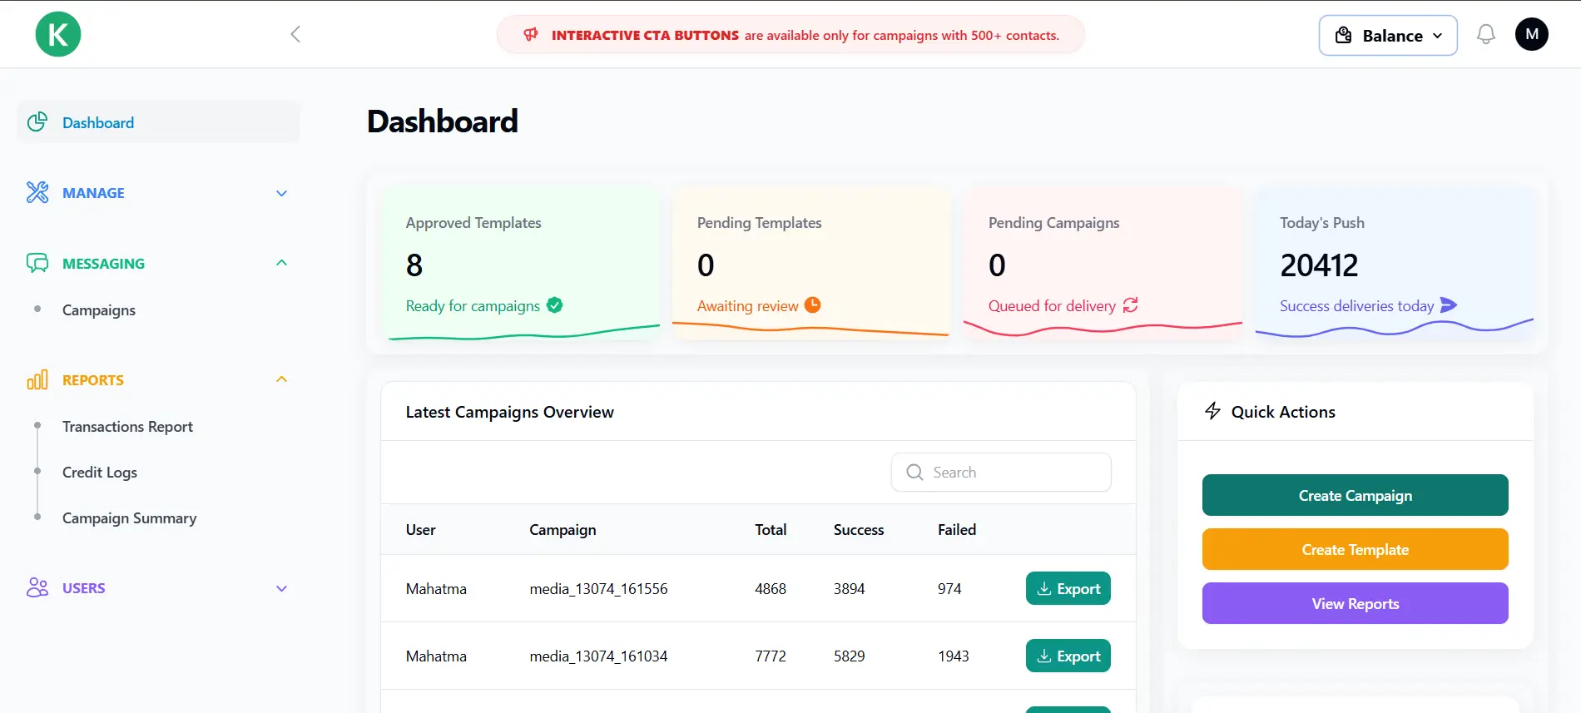Collapse the Messaging section chevron
1581x713 pixels.
click(x=281, y=263)
